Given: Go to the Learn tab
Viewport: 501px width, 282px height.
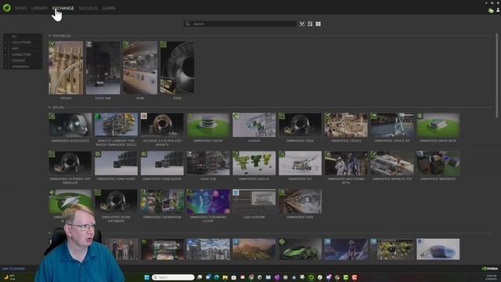Looking at the screenshot, I should (109, 8).
